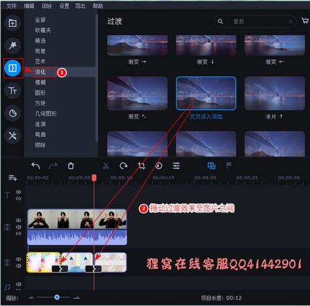
Task: Toggle main video track link icon
Action: coord(19,234)
